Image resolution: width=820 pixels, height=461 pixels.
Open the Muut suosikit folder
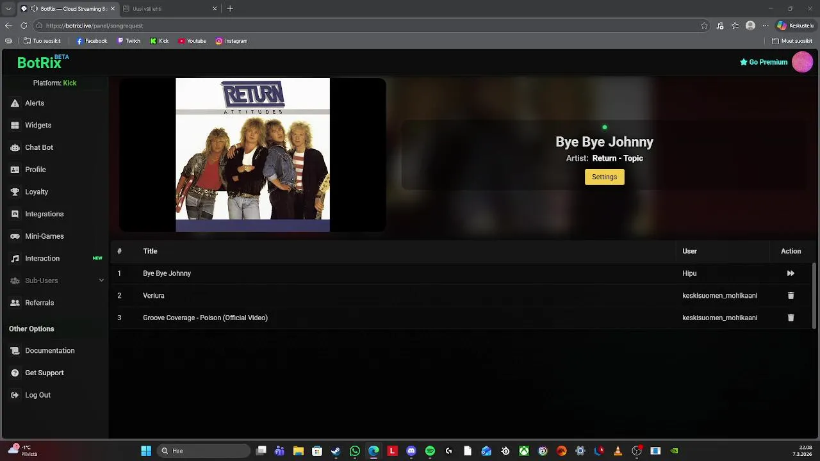[x=792, y=41]
